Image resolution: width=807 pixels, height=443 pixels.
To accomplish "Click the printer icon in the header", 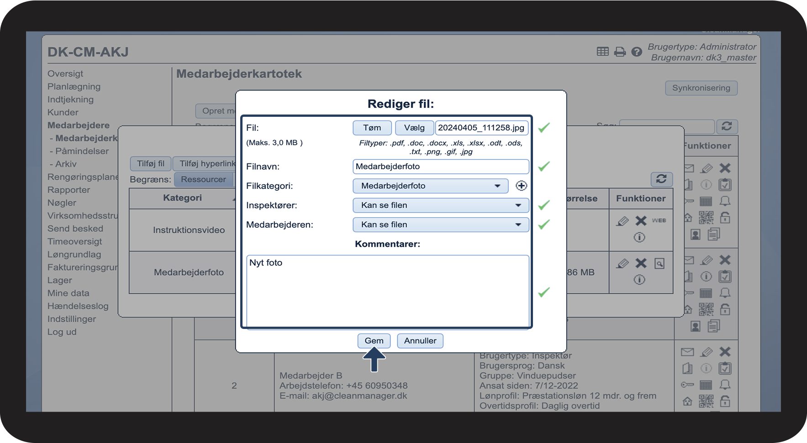I will [620, 52].
